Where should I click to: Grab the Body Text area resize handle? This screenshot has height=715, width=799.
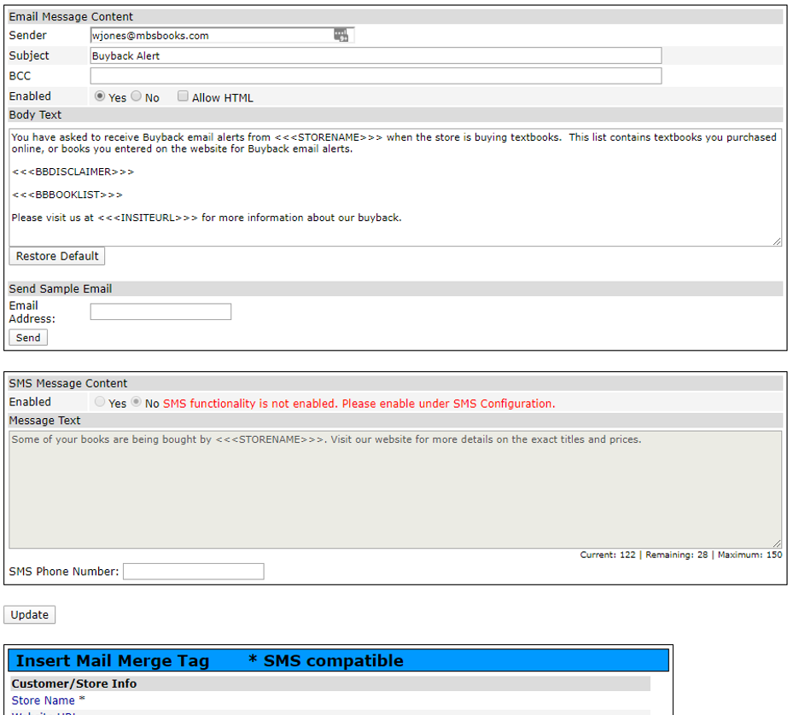(777, 241)
